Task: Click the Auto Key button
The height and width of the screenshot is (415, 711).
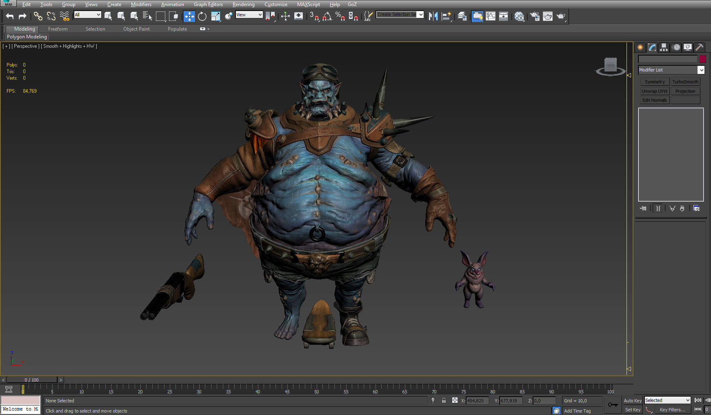Action: [x=632, y=401]
